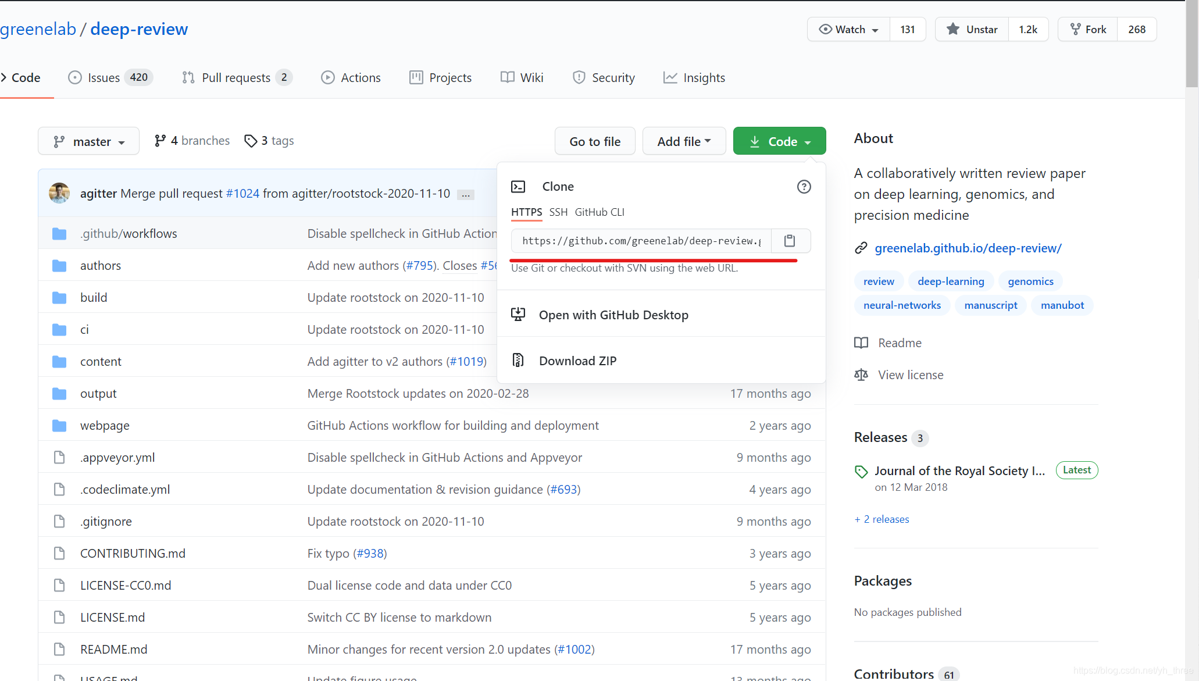
Task: Click the link chain icon beside the website URL
Action: (861, 248)
